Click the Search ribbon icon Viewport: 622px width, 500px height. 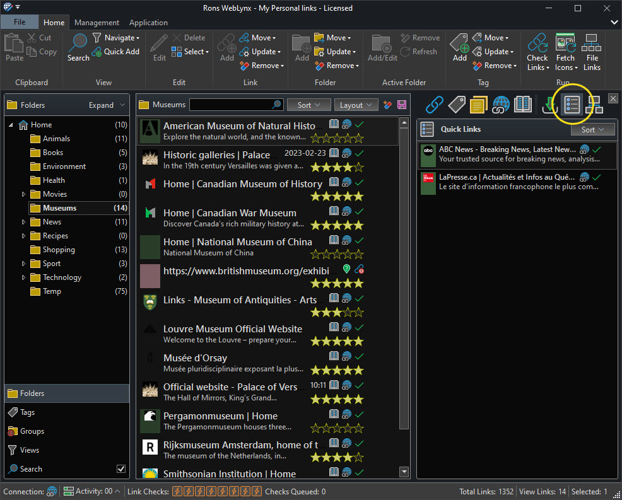pos(78,47)
